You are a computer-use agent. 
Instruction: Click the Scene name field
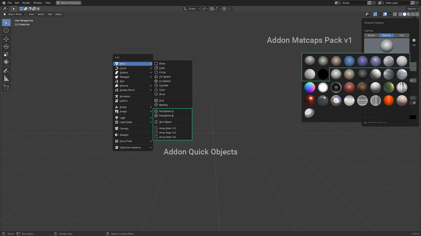click(x=354, y=3)
